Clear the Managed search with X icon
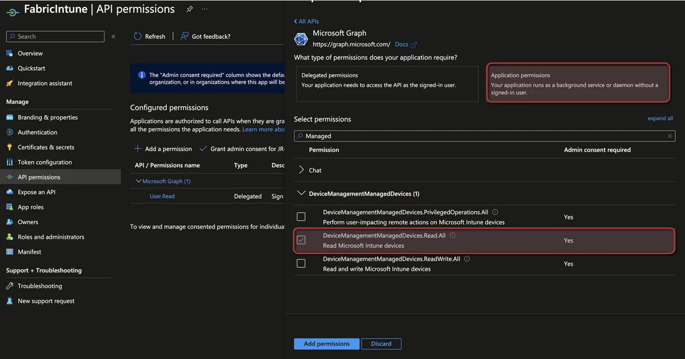This screenshot has width=685, height=359. point(669,136)
